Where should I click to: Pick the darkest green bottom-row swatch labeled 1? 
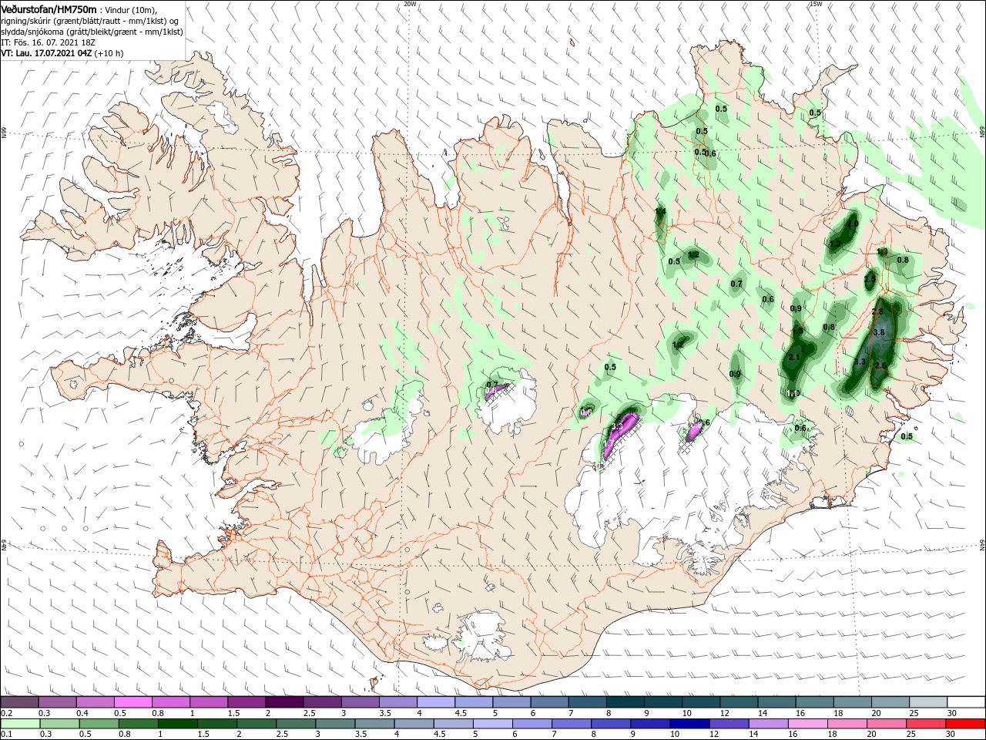point(177,724)
